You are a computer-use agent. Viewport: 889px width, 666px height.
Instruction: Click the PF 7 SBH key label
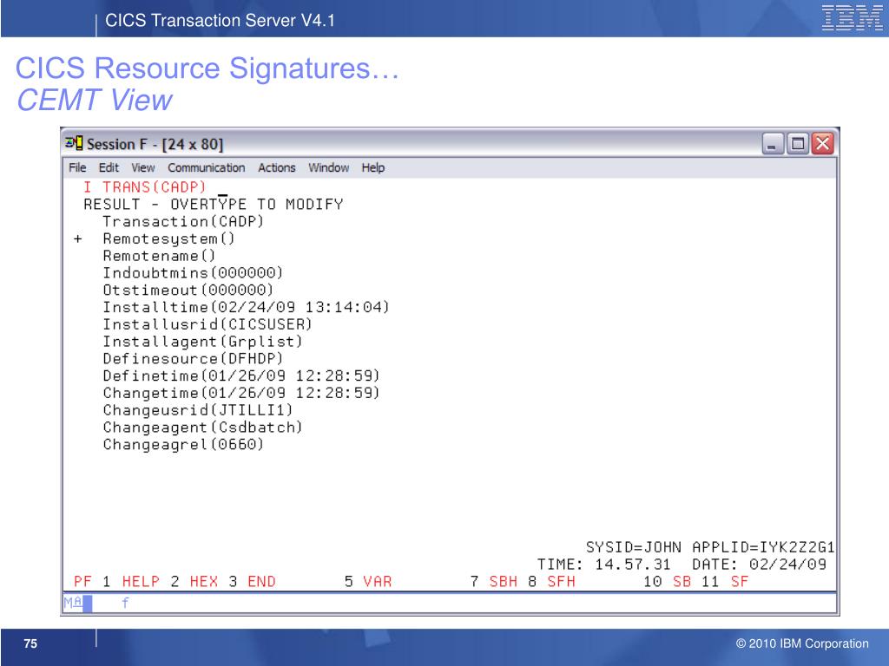[x=494, y=582]
